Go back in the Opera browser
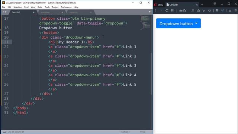Screen dimensions: 238x134 point(155,10)
